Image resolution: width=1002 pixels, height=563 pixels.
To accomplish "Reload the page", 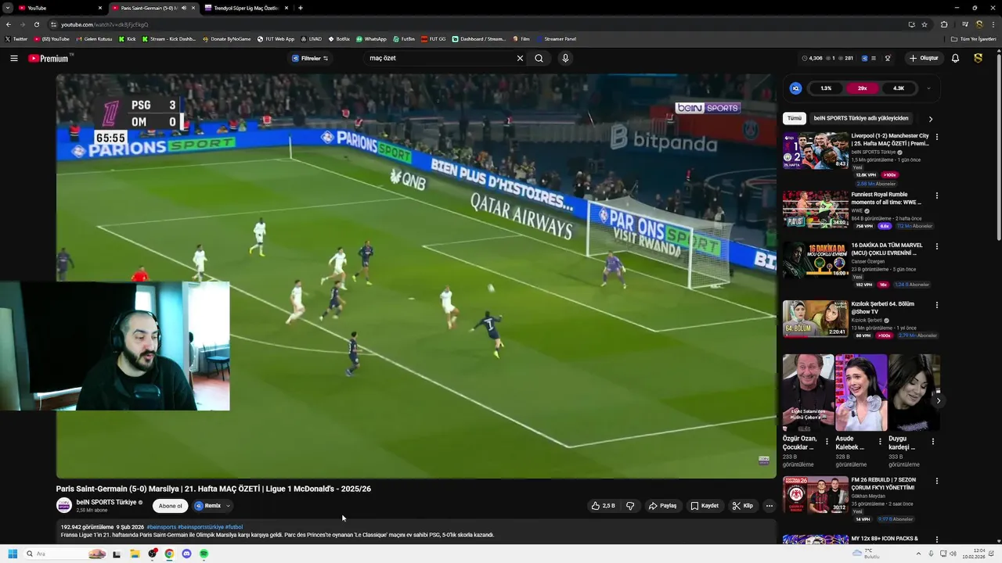I will coord(36,24).
